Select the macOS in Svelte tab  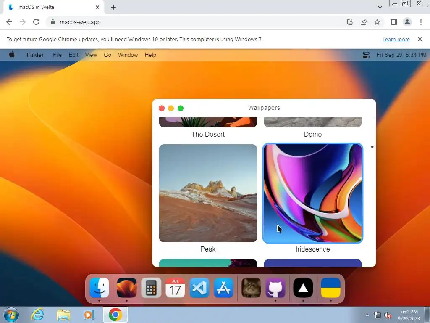(x=53, y=7)
